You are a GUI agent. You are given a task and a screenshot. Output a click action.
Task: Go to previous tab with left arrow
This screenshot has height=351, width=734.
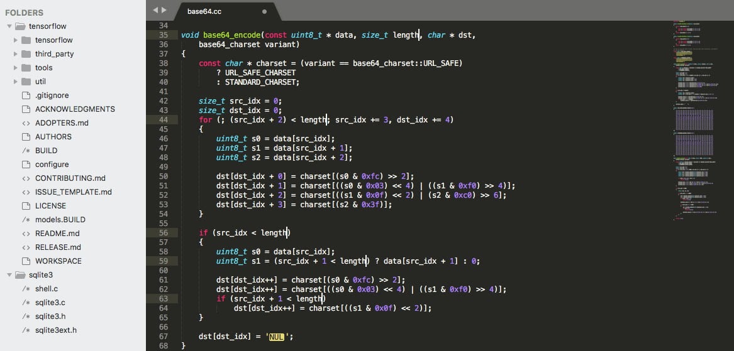pos(155,10)
